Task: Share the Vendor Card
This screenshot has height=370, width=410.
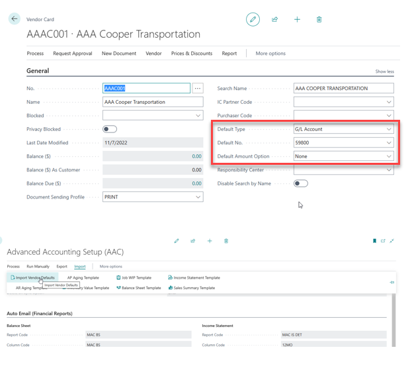Action: [274, 19]
